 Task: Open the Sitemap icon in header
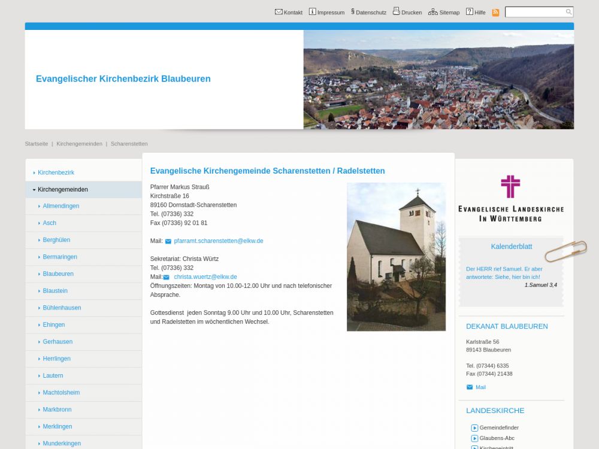tap(432, 12)
